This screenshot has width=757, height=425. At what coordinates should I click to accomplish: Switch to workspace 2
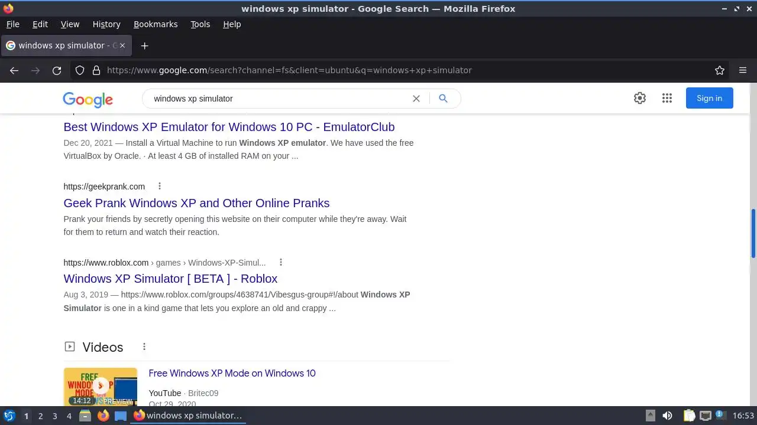click(x=40, y=416)
